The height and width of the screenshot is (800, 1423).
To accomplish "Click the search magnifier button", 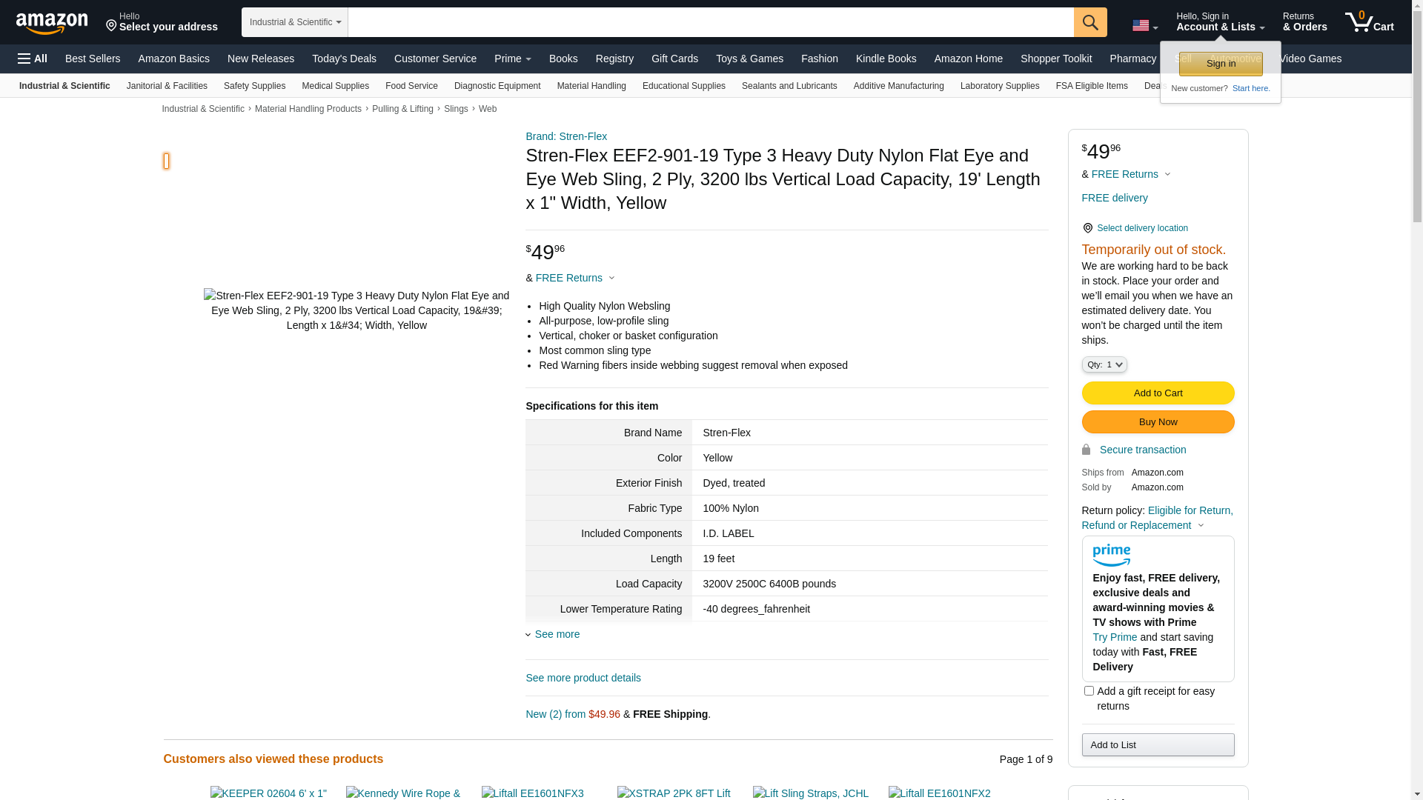I will [1090, 22].
